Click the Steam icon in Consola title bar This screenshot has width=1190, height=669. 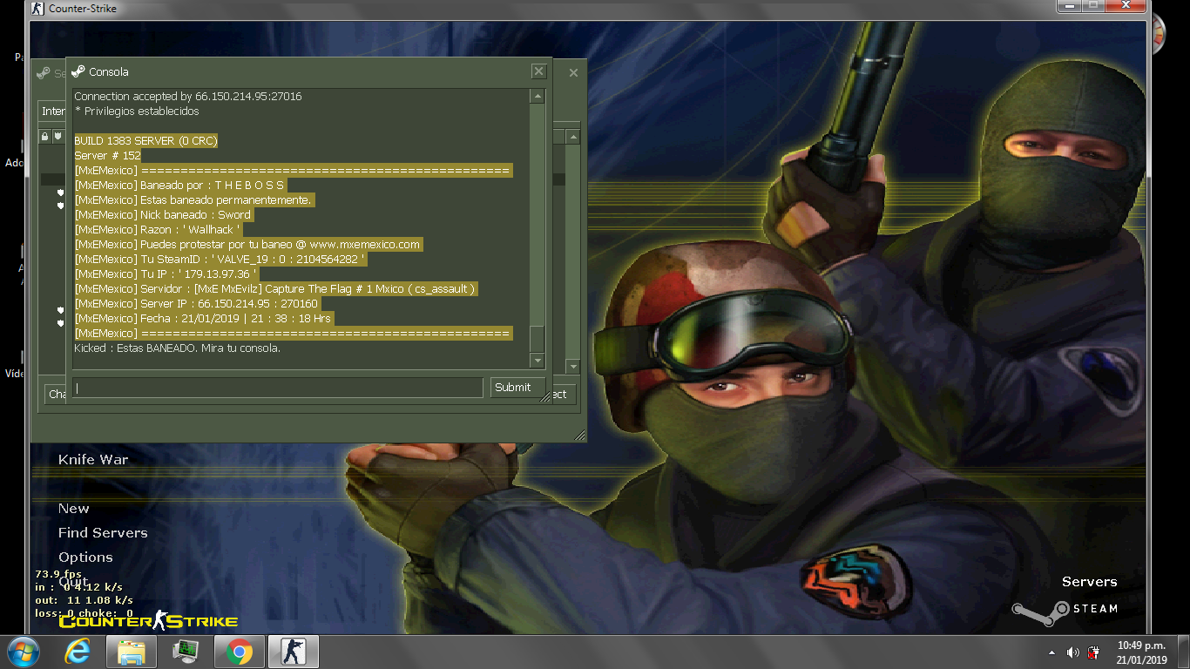[x=78, y=72]
